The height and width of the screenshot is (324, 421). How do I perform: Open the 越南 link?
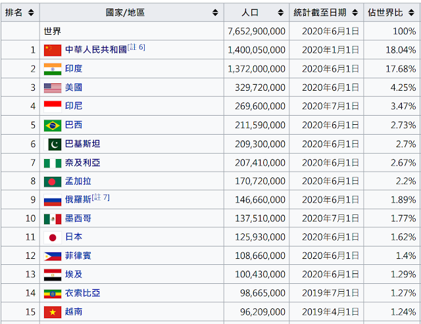point(74,312)
